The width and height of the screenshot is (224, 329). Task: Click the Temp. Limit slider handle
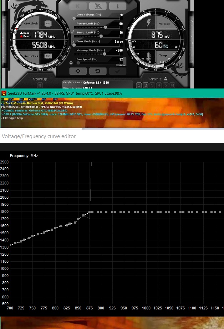[x=101, y=36]
